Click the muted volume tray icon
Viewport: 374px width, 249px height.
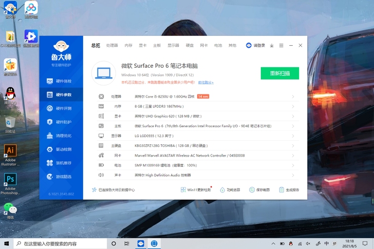tap(308, 243)
